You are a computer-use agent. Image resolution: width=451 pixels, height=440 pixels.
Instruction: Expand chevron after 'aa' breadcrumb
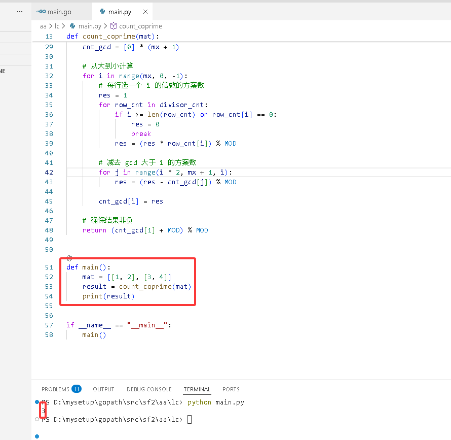tap(50, 26)
